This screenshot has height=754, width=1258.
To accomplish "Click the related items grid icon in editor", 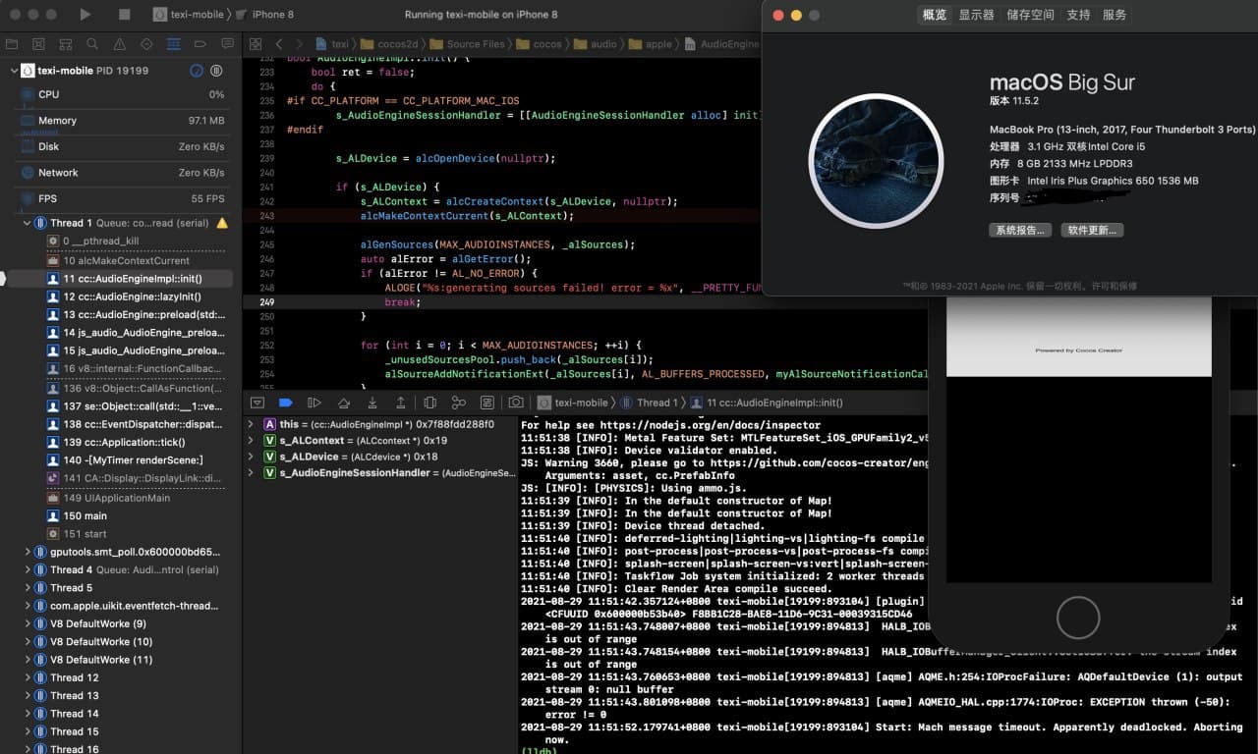I will 256,44.
